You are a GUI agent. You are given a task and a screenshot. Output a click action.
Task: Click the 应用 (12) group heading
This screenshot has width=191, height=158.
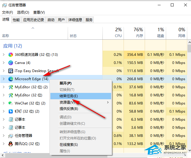pos(12,46)
